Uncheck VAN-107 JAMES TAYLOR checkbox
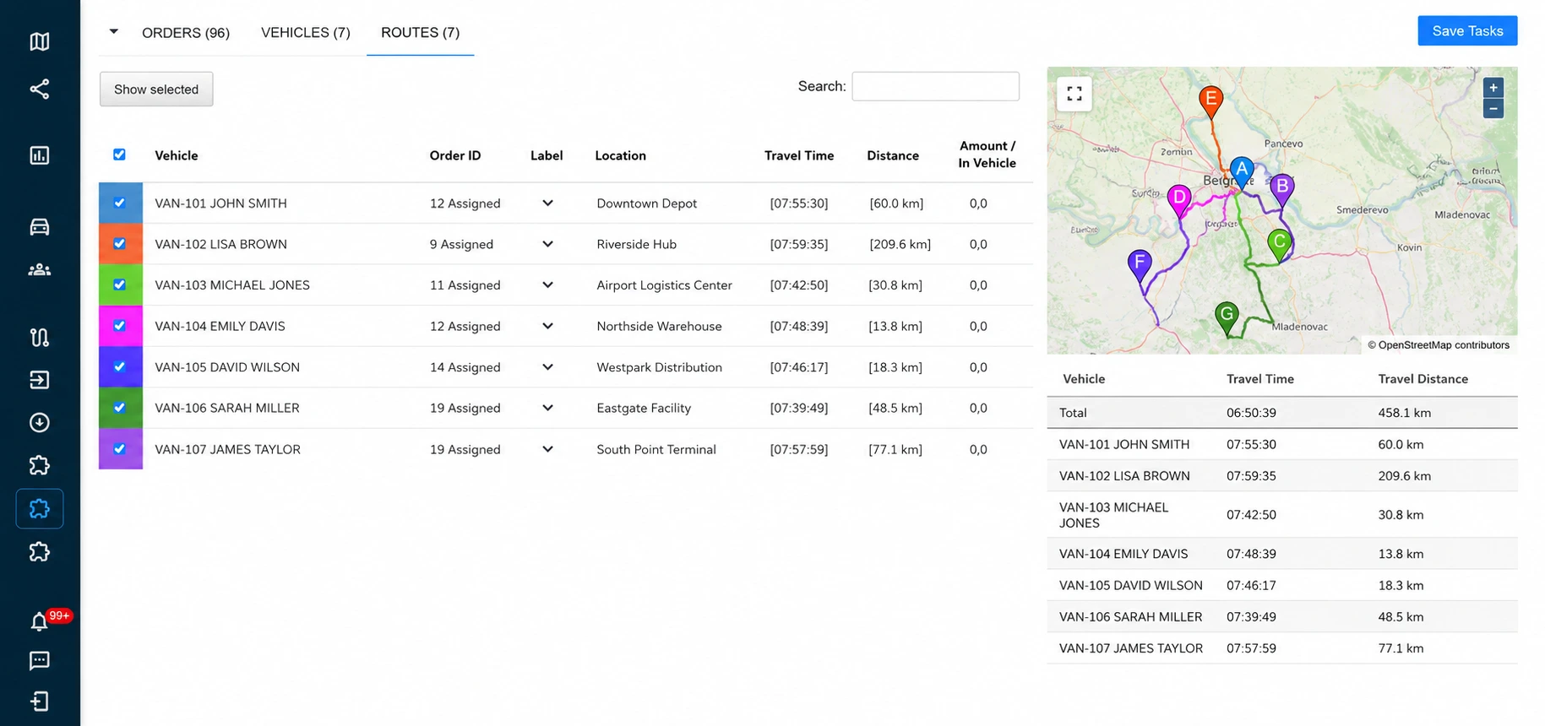1545x726 pixels. tap(119, 448)
